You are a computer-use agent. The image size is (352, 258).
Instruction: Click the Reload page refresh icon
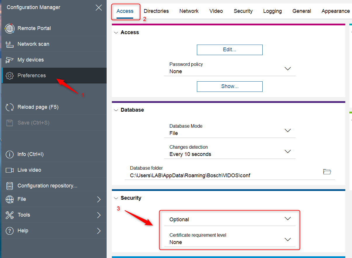coord(10,107)
